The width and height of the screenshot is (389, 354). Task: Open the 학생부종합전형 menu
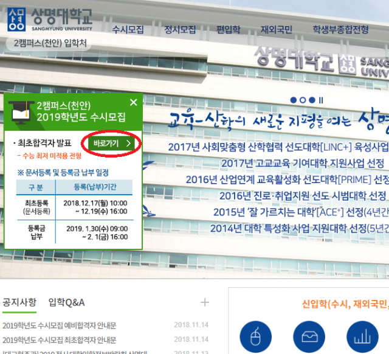[340, 30]
